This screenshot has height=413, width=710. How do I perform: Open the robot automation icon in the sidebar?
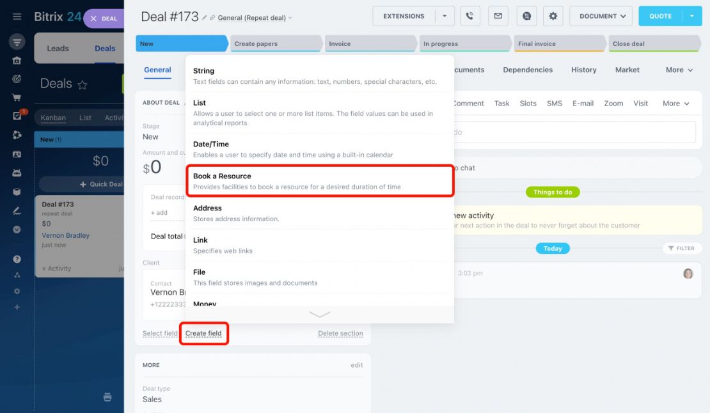[17, 173]
